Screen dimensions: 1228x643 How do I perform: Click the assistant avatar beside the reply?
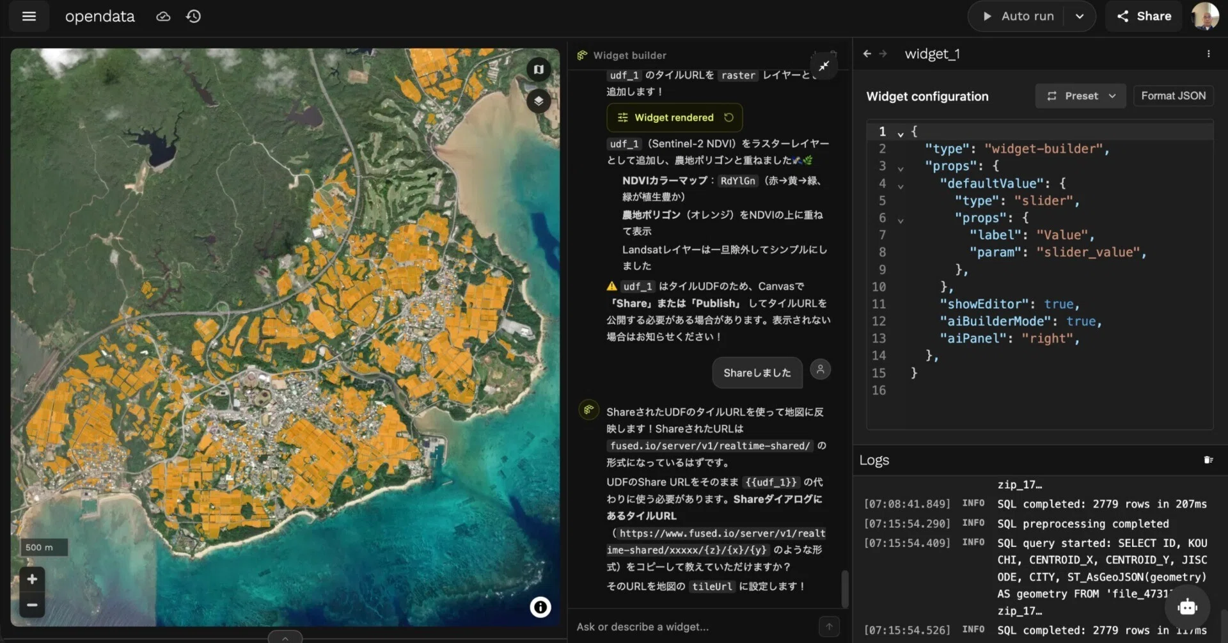coord(588,409)
